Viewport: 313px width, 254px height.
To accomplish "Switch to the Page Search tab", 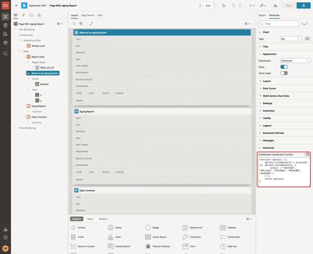I will pyautogui.click(x=87, y=15).
